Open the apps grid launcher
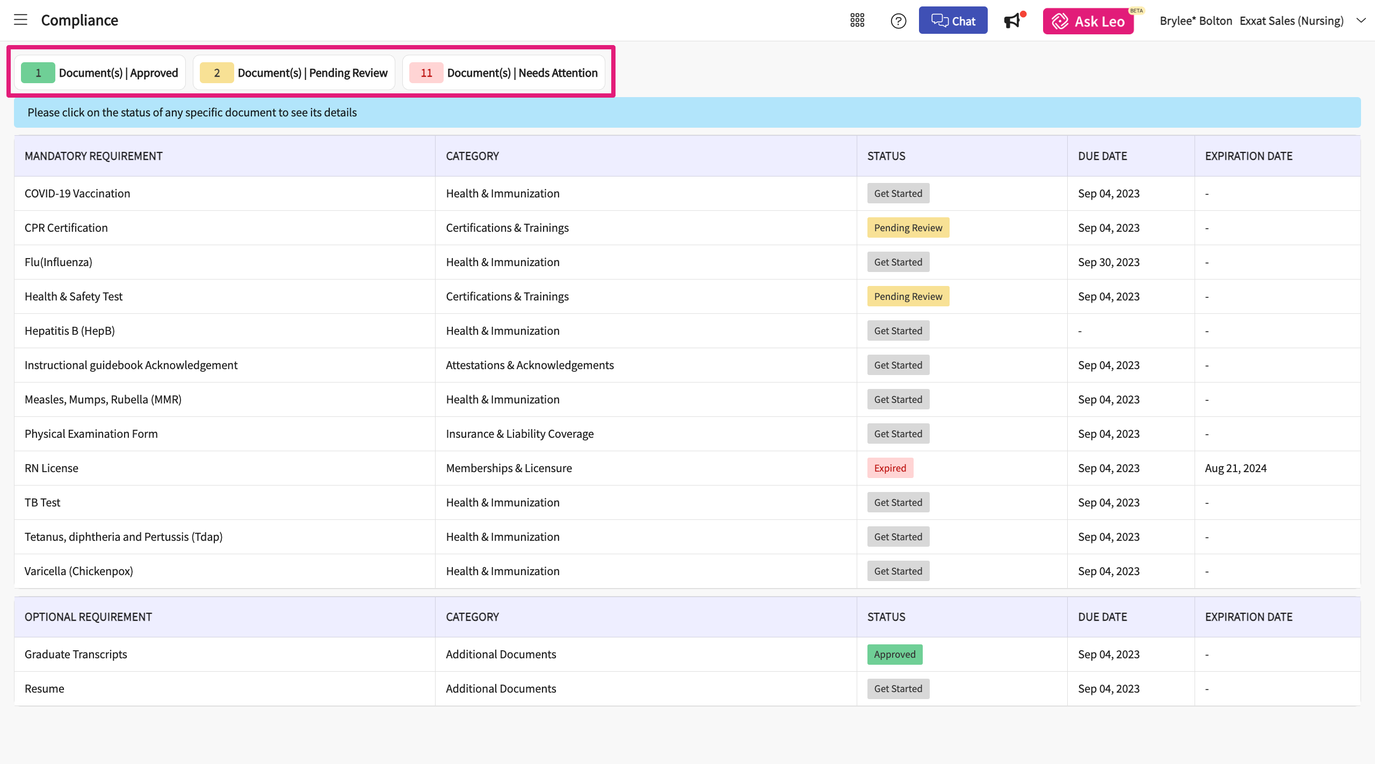 (857, 20)
